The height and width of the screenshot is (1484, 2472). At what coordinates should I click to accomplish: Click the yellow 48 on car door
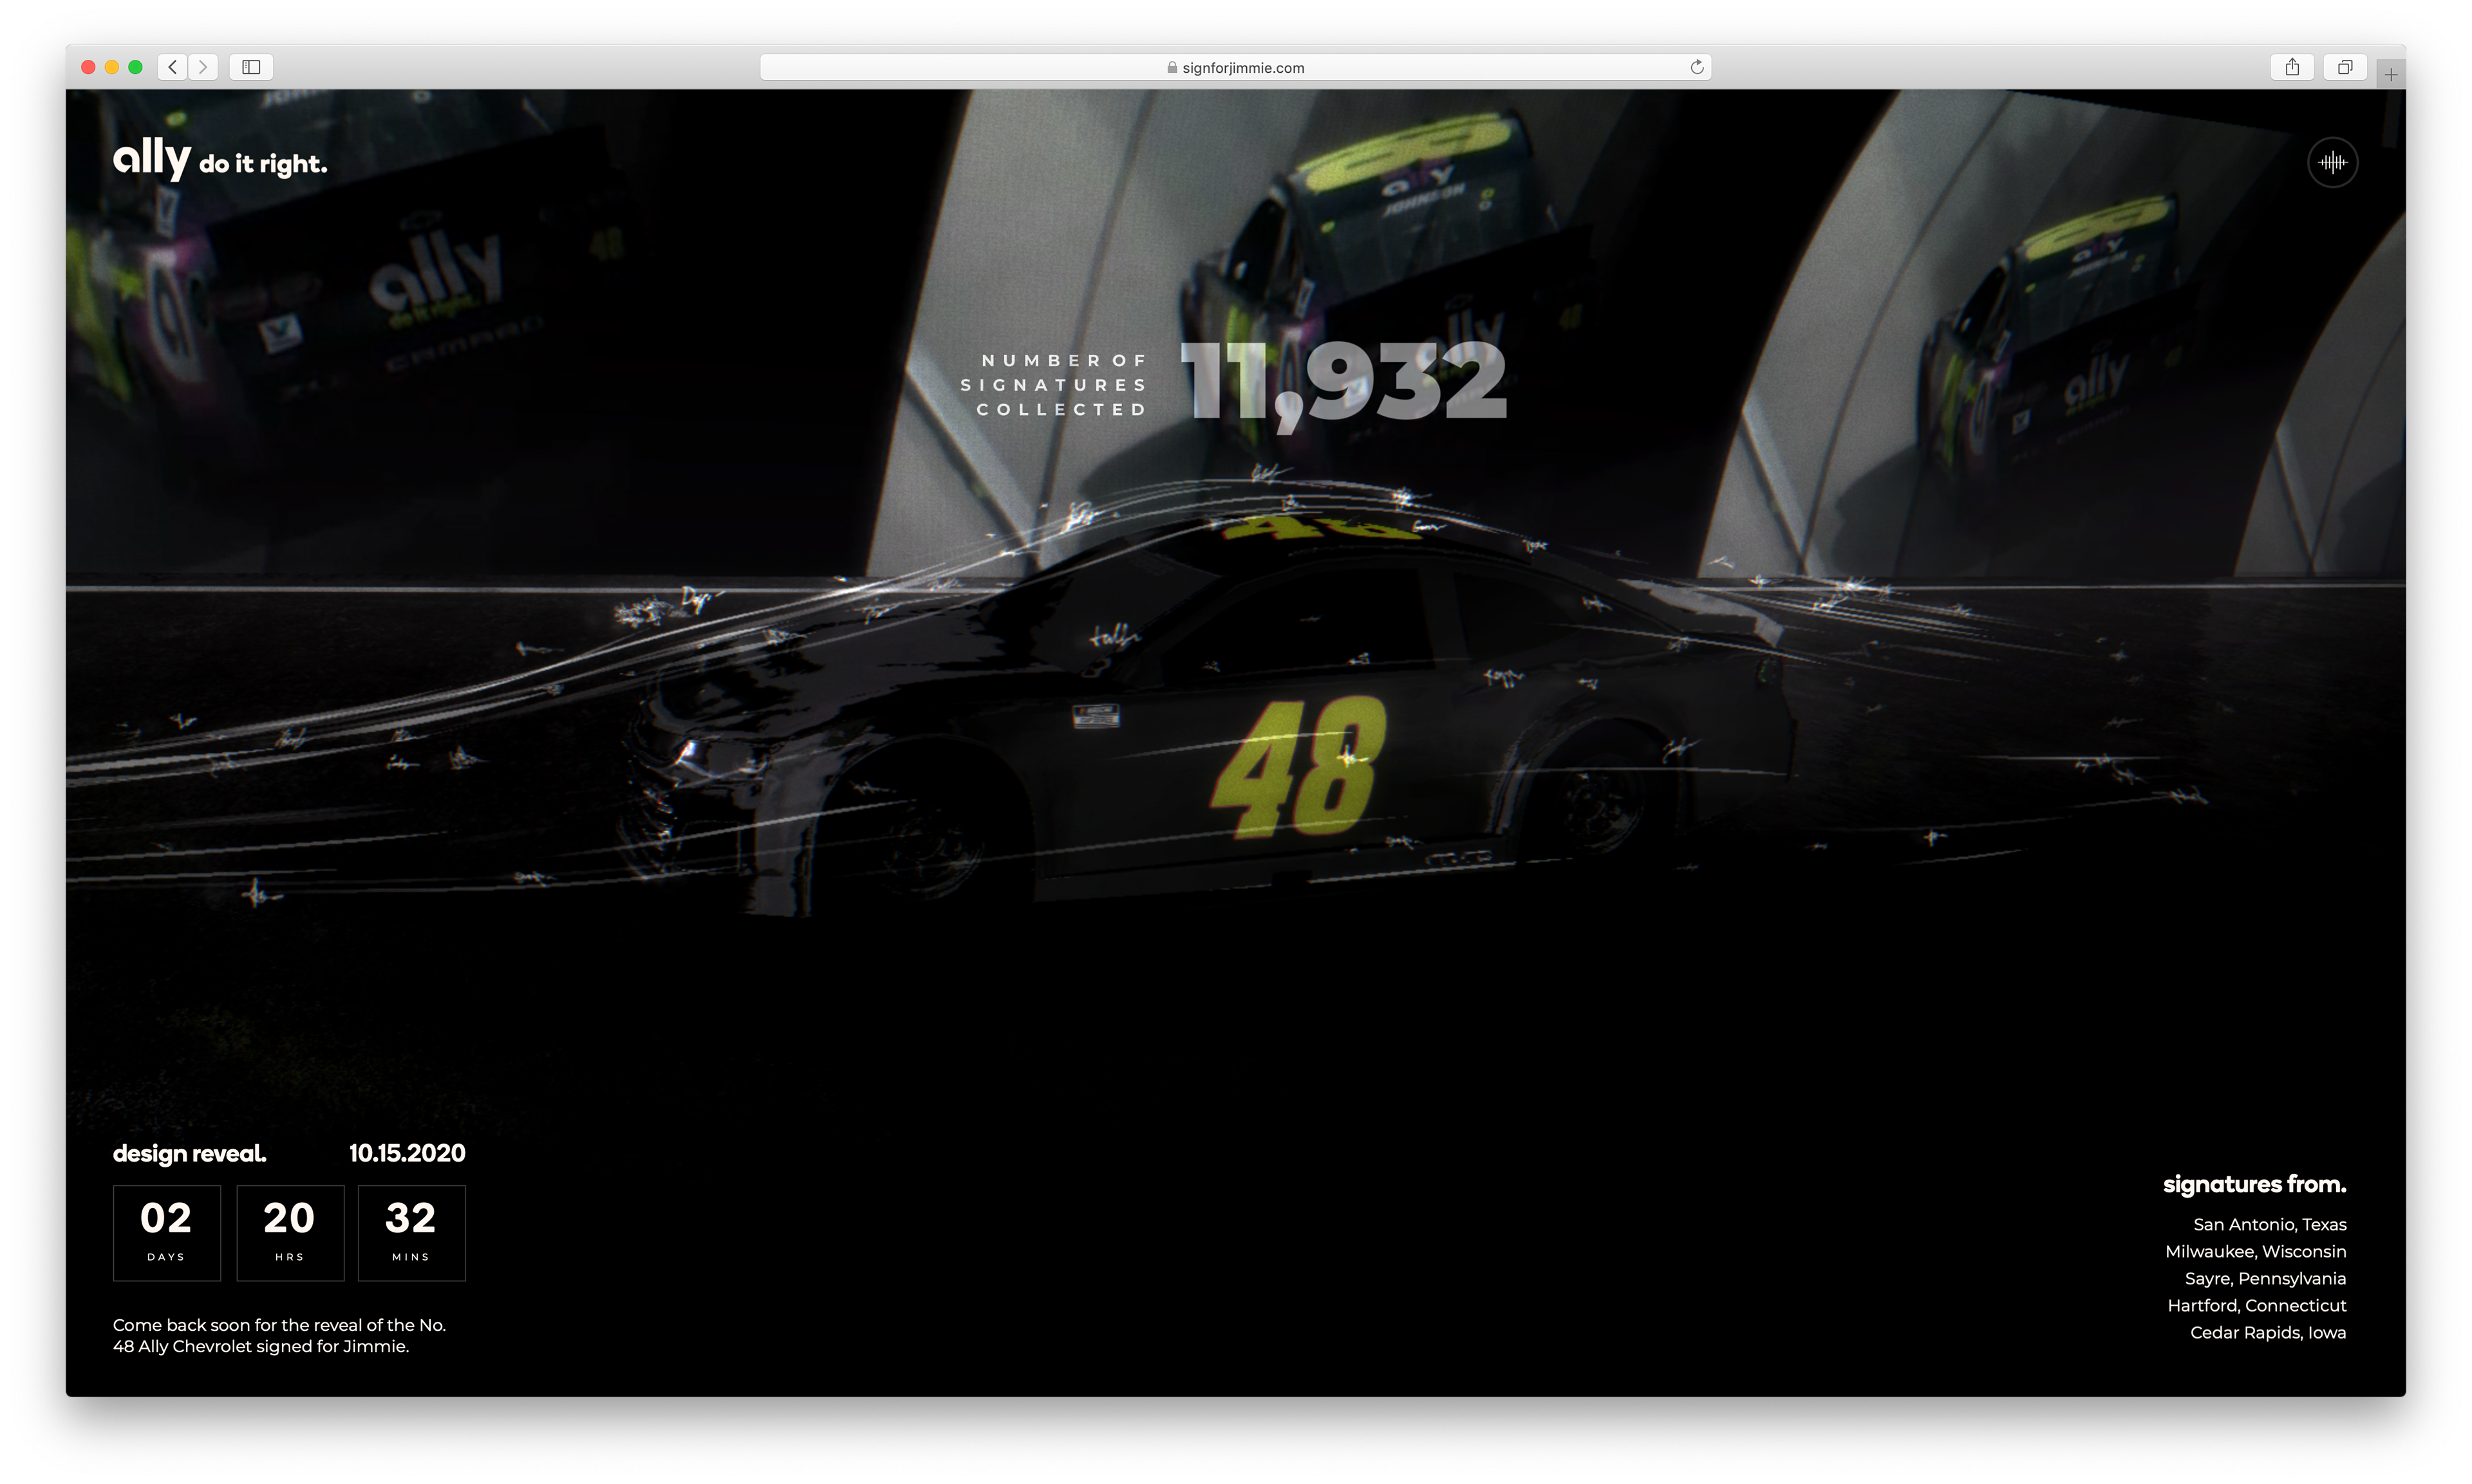(x=1298, y=768)
